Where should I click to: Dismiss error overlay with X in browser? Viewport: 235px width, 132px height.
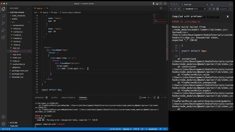point(228,16)
